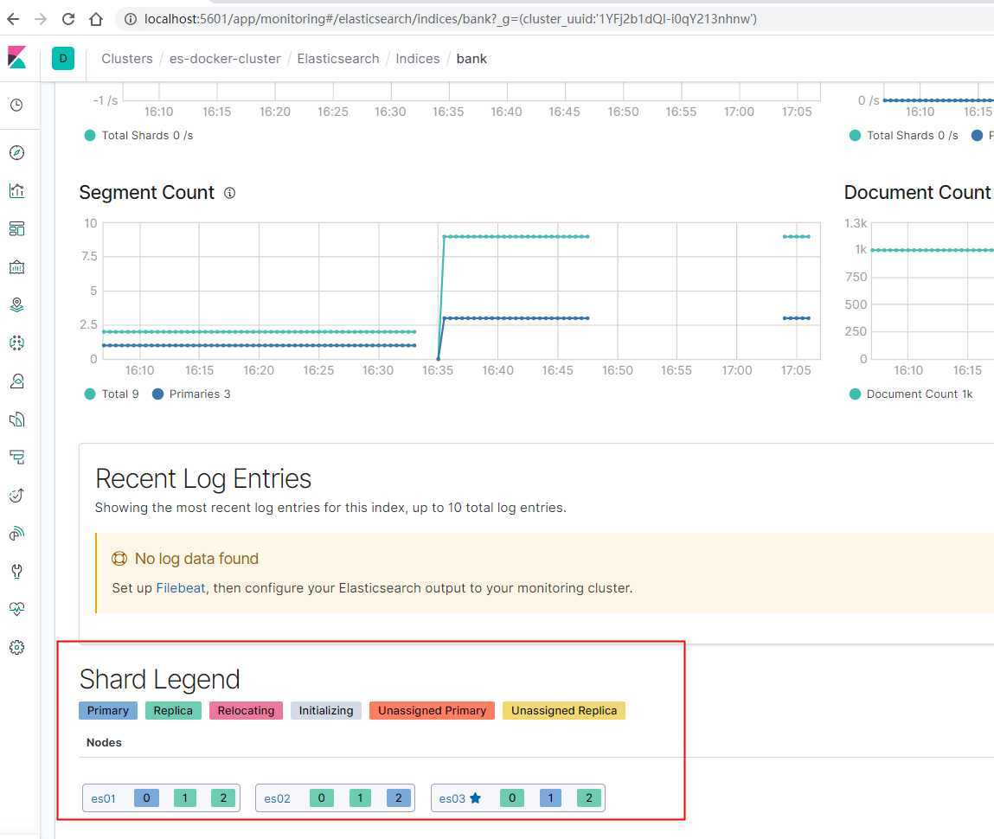Select replica shard 1 on es01
This screenshot has width=994, height=839.
pyautogui.click(x=184, y=797)
